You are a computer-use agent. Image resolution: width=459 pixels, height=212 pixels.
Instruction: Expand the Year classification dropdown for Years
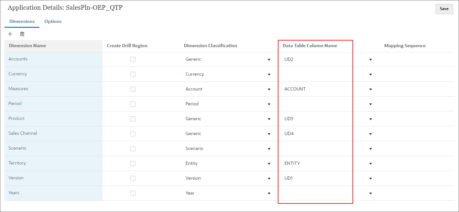pyautogui.click(x=269, y=193)
